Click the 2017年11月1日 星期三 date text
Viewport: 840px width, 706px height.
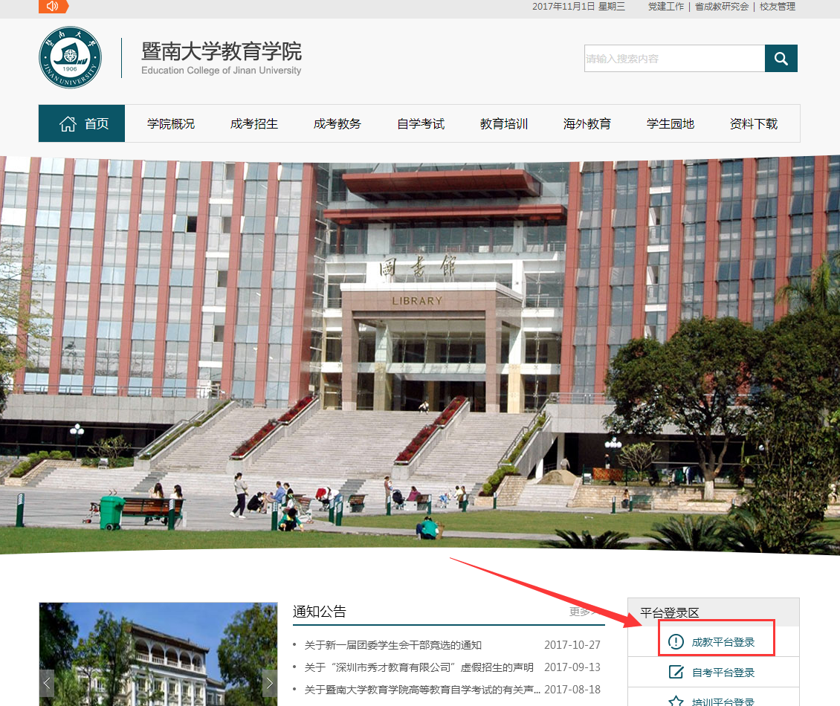[578, 7]
